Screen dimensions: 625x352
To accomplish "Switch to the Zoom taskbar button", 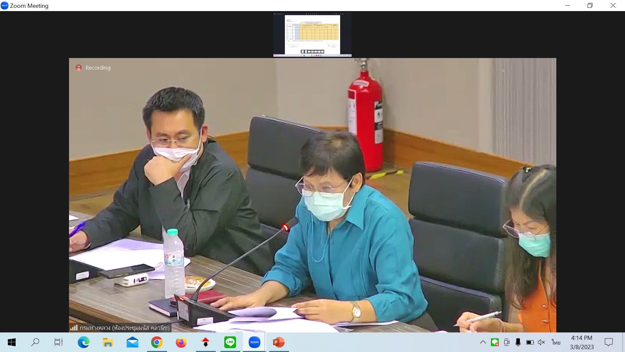I will click(254, 342).
